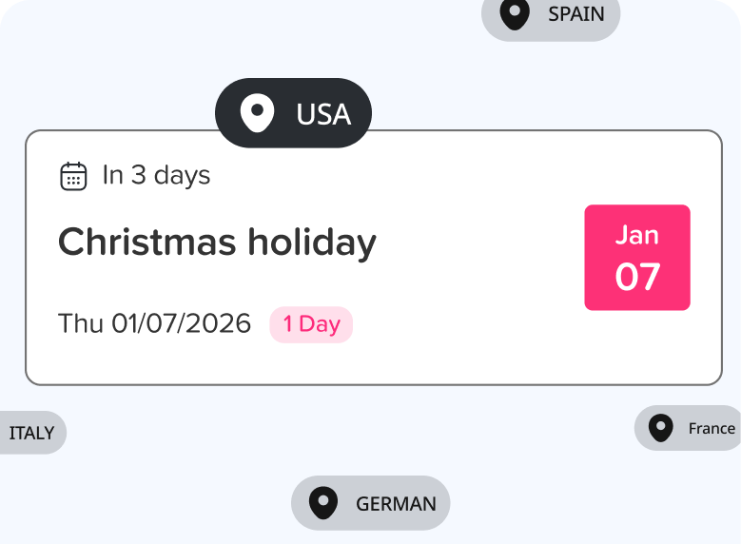Switch to the France country label
The image size is (741, 544).
click(x=712, y=429)
